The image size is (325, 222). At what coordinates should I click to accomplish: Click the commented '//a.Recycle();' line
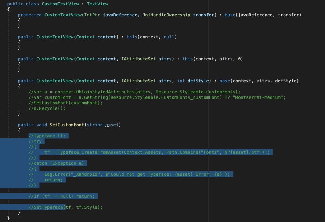47,108
